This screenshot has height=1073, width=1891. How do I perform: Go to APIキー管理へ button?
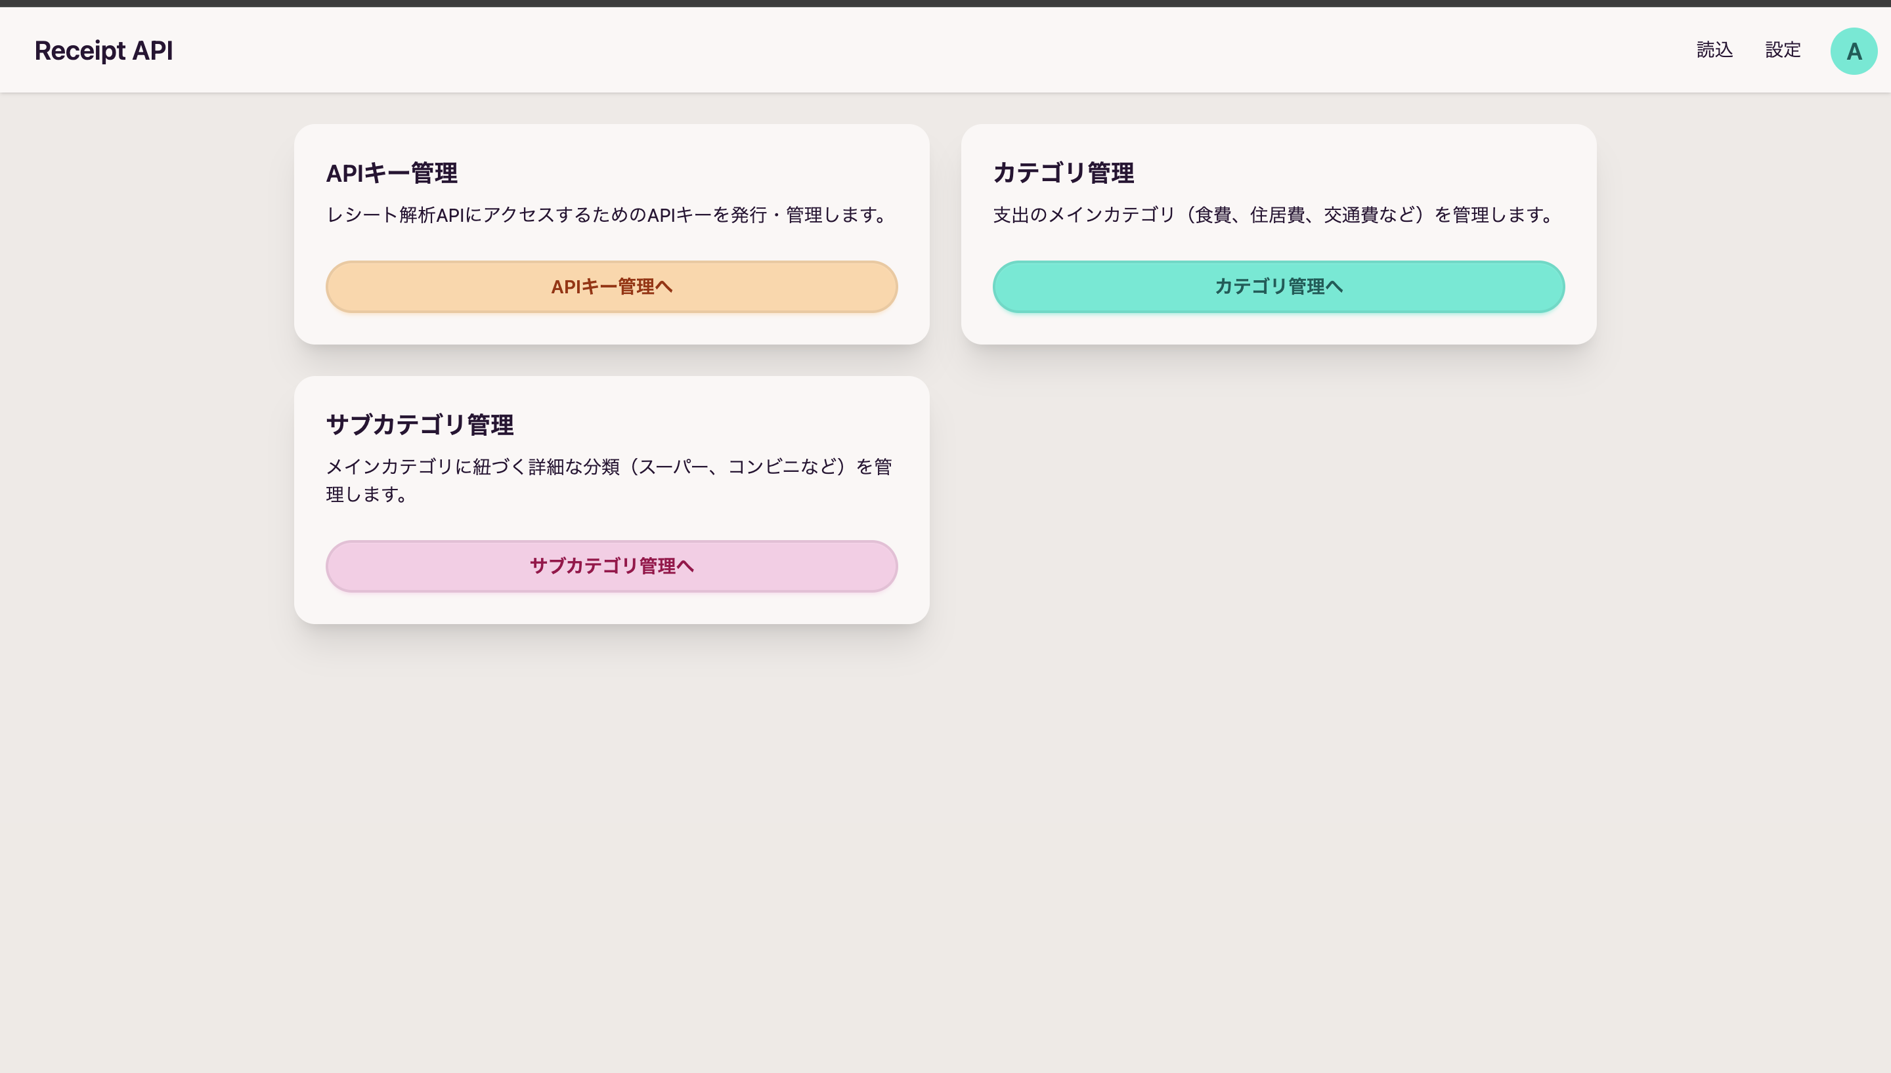[x=611, y=287]
